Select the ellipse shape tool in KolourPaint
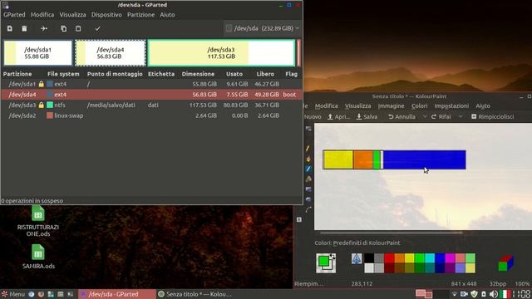The image size is (532, 299). click(308, 199)
